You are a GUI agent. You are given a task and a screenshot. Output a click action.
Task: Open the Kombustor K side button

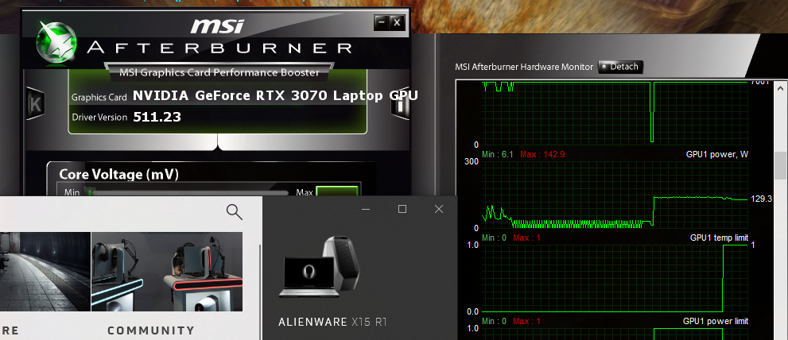click(x=36, y=103)
